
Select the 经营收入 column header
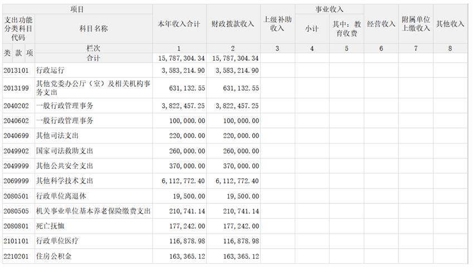click(x=381, y=24)
